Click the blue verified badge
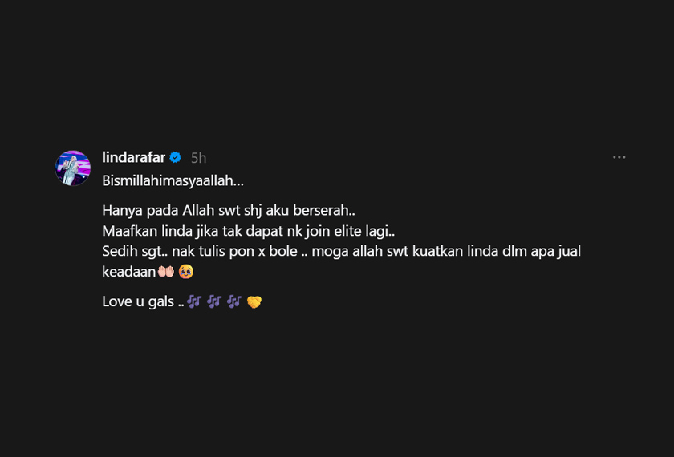 [x=175, y=158]
